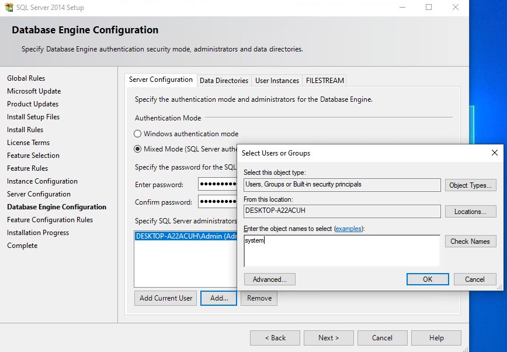Click the Remove administrator button
507x352 pixels.
259,298
